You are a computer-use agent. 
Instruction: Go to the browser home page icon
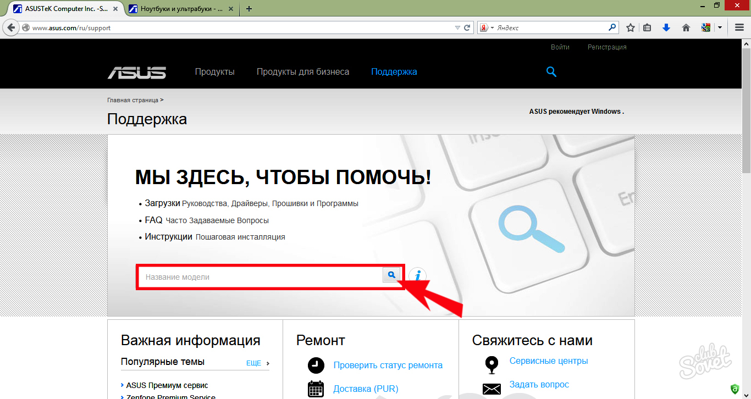click(686, 27)
